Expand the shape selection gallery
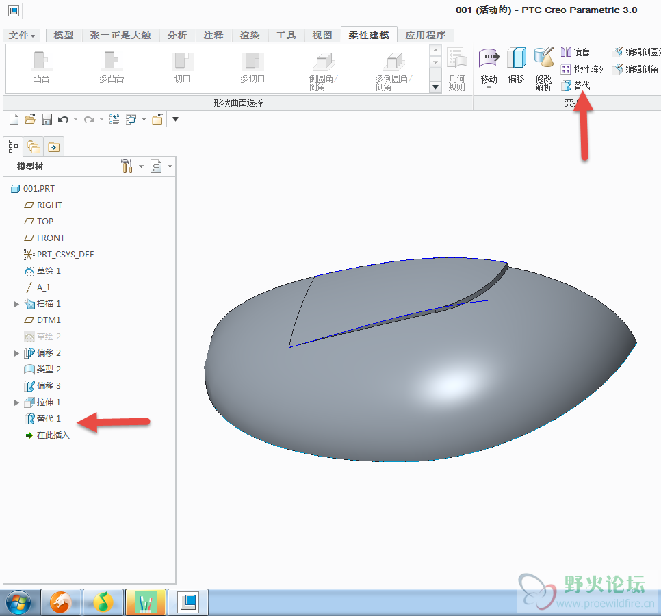The width and height of the screenshot is (661, 616). tap(435, 88)
